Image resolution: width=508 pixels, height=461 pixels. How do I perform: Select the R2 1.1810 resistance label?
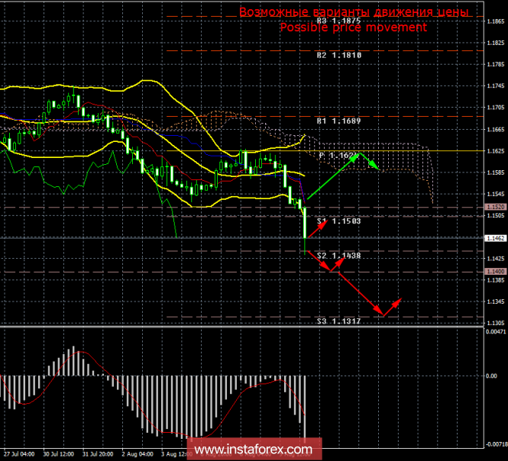click(x=339, y=56)
